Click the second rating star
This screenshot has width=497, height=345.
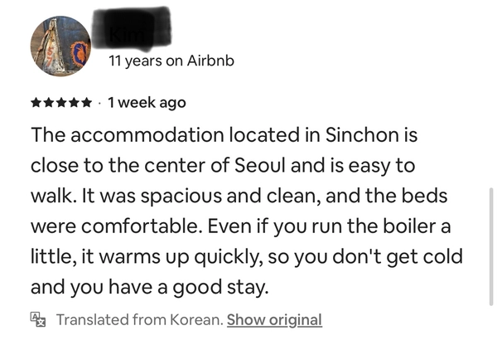tap(48, 104)
